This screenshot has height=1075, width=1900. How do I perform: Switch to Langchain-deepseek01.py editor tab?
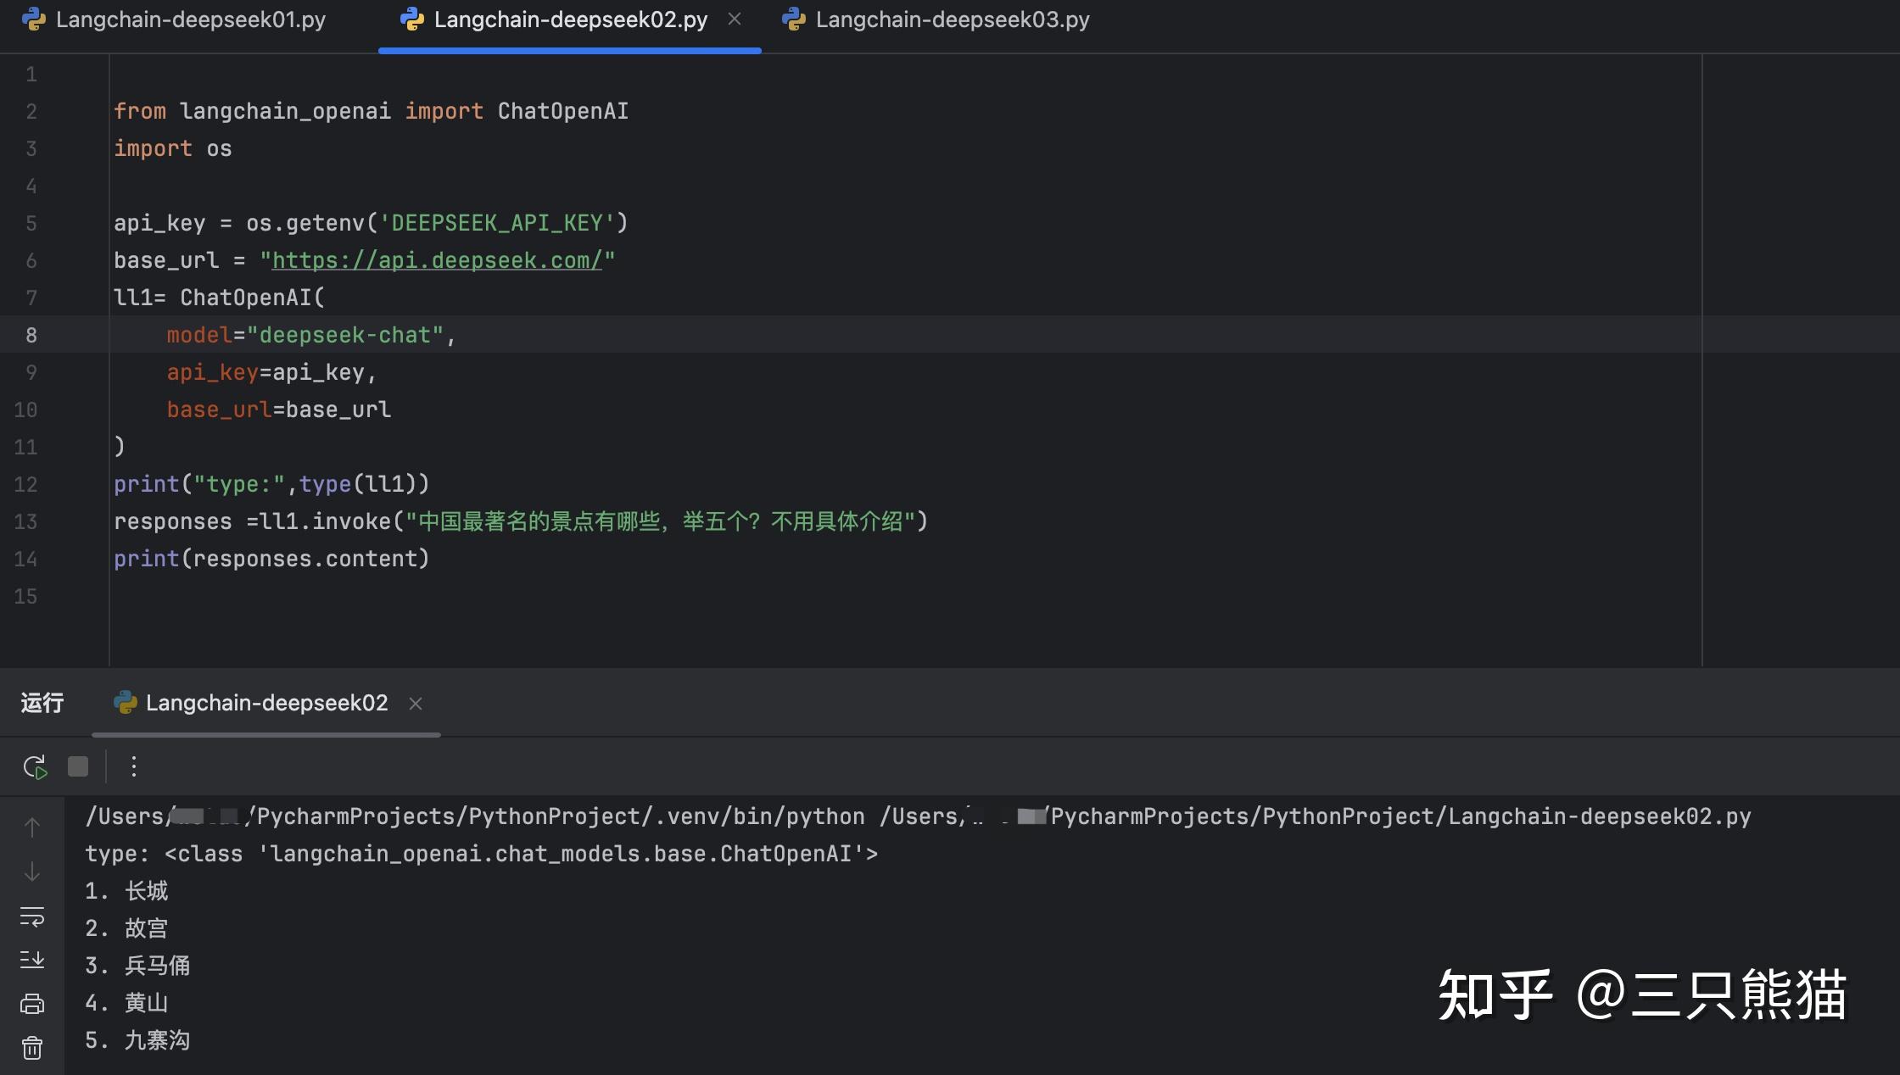point(190,20)
